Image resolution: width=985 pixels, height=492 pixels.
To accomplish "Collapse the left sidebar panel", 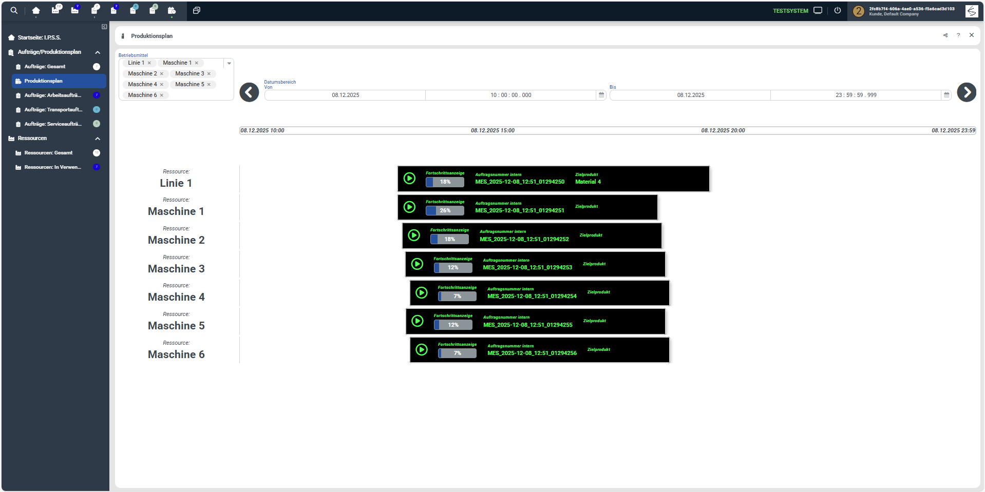I will 104,27.
